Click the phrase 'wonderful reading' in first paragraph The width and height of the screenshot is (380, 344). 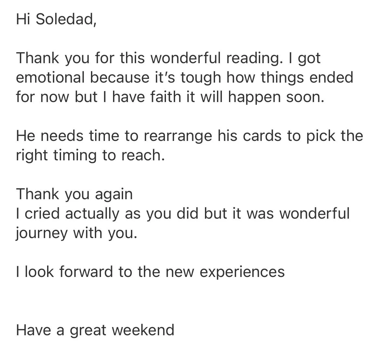point(215,58)
